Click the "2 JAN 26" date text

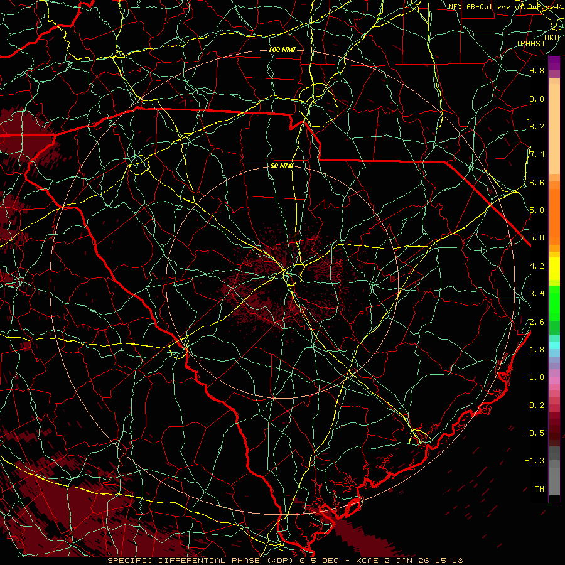[x=407, y=561]
